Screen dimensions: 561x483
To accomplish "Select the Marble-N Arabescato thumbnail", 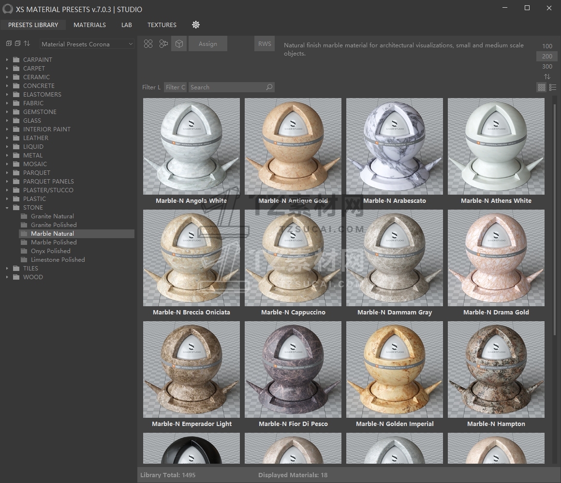I will tap(395, 147).
